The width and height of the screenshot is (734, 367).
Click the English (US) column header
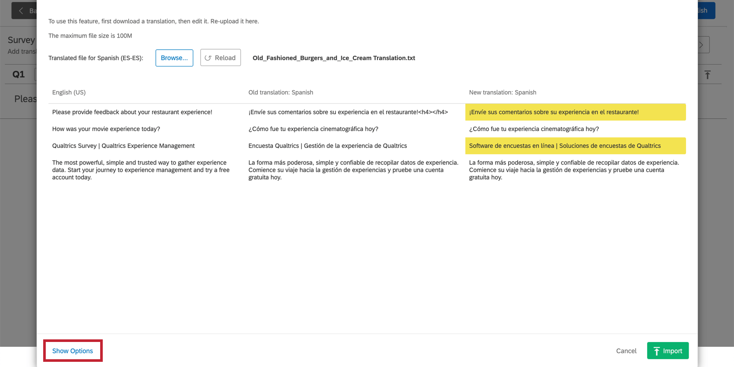[69, 92]
